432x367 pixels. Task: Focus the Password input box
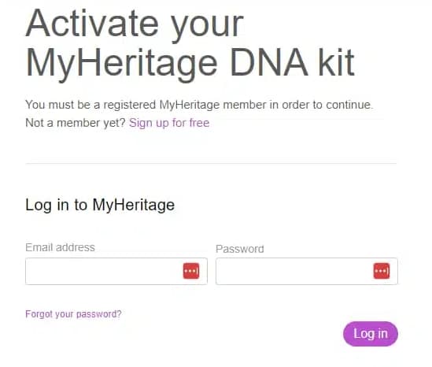click(307, 271)
